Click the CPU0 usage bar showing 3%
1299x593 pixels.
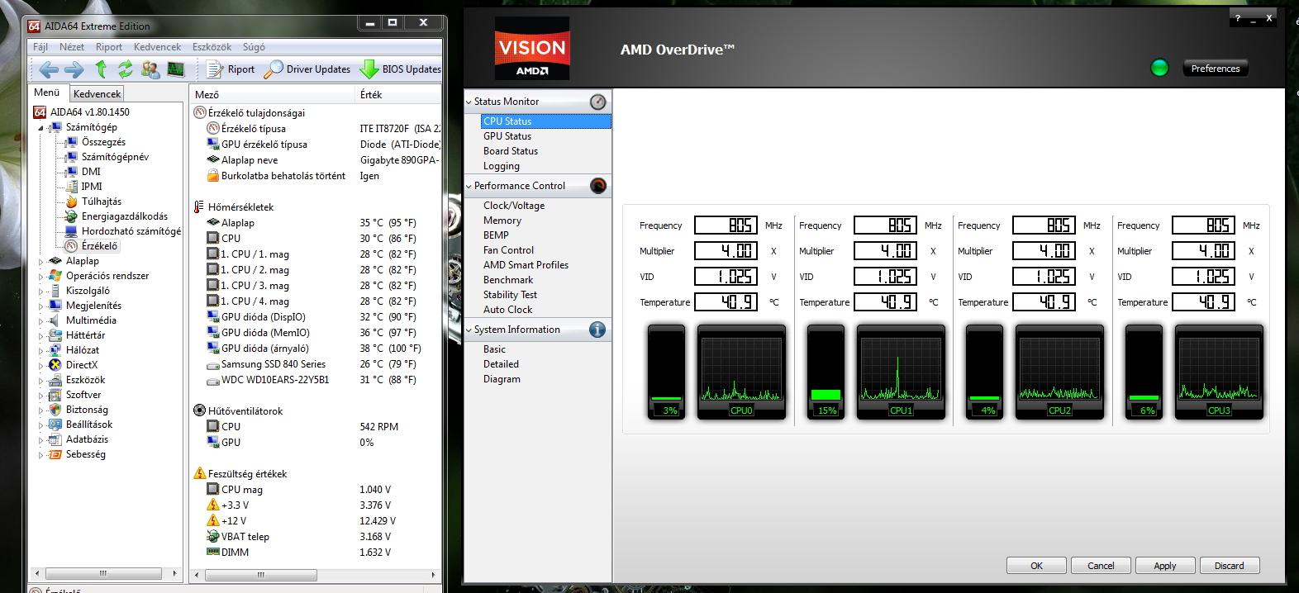(666, 371)
